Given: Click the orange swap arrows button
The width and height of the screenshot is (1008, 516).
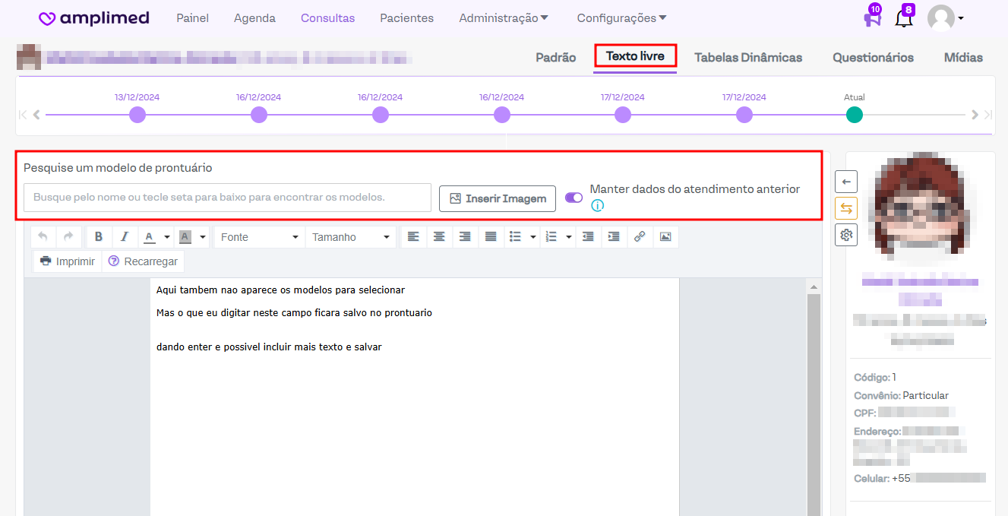Looking at the screenshot, I should pos(846,208).
